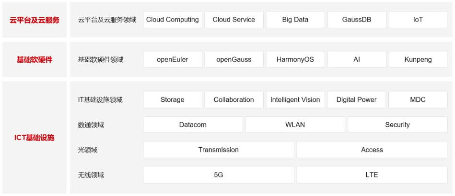Open the openEuler option
The width and height of the screenshot is (455, 196).
(173, 60)
